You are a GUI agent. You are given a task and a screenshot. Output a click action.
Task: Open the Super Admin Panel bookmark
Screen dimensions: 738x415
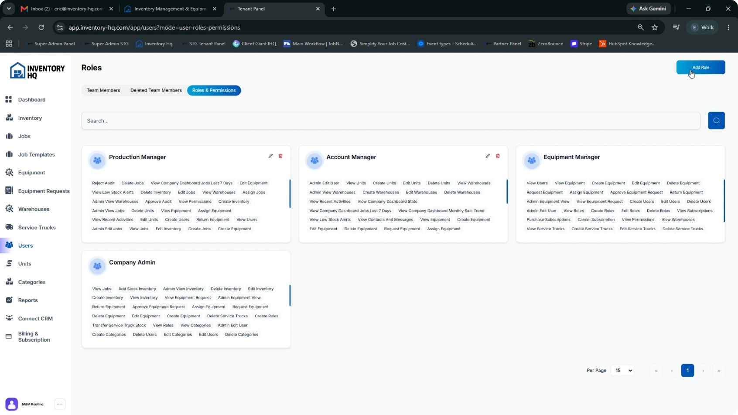(51, 44)
